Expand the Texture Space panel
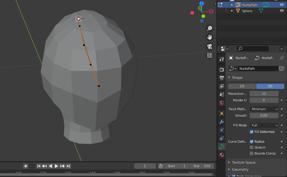287x177 pixels. [229, 162]
